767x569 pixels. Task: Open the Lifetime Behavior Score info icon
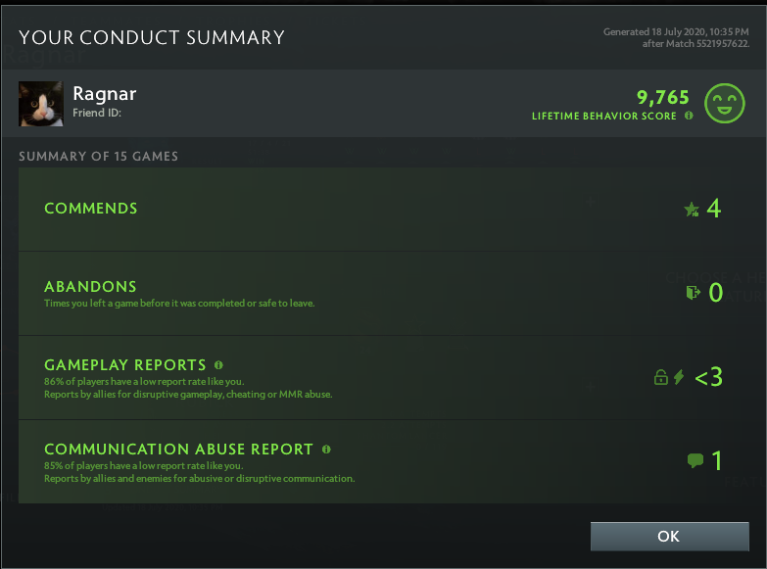689,116
